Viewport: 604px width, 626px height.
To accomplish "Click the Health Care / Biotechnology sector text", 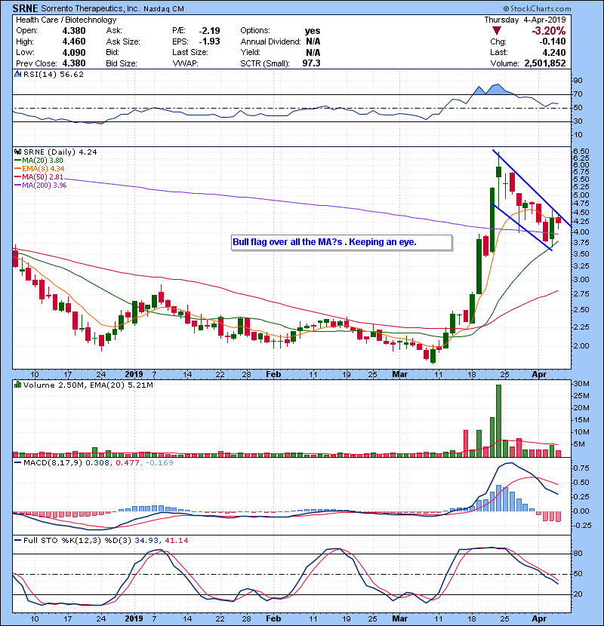I will click(x=66, y=20).
